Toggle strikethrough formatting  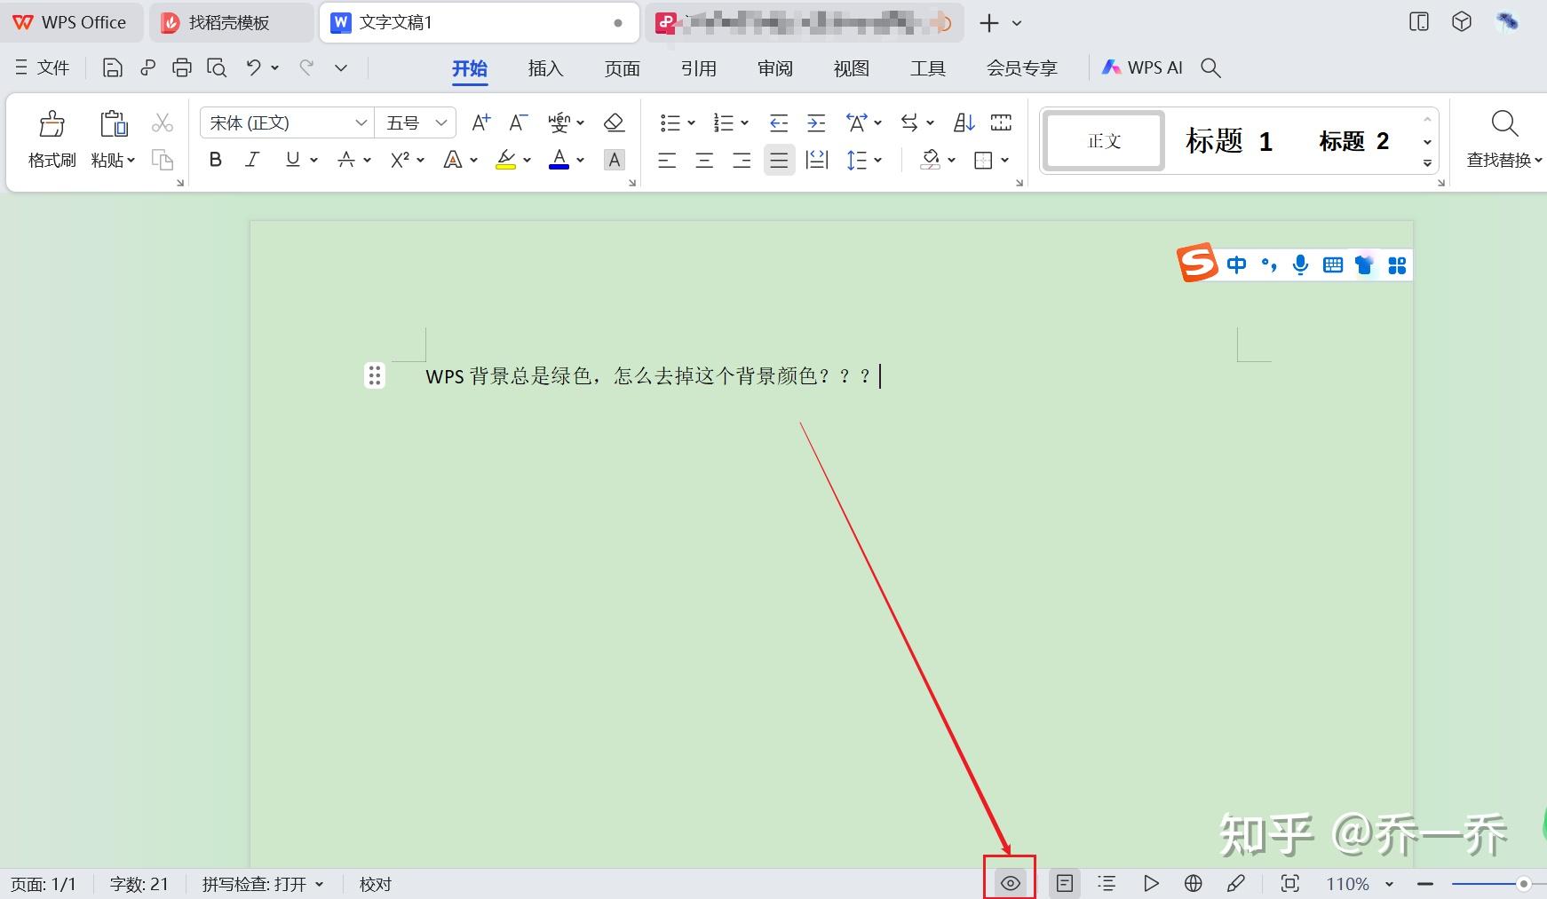[345, 160]
